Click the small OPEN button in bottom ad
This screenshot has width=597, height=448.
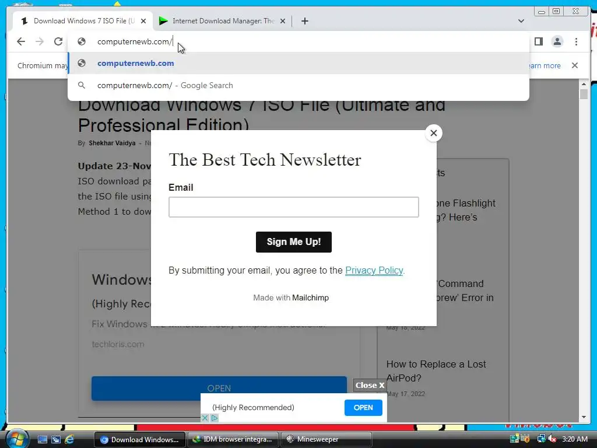tap(363, 408)
